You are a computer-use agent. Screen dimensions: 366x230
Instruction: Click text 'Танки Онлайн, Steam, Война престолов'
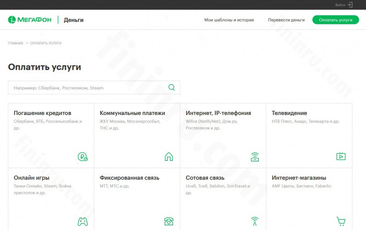point(43,189)
